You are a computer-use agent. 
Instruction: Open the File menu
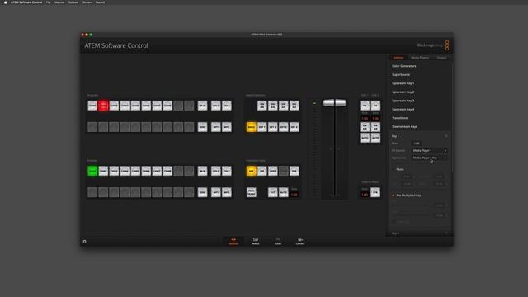tap(48, 2)
